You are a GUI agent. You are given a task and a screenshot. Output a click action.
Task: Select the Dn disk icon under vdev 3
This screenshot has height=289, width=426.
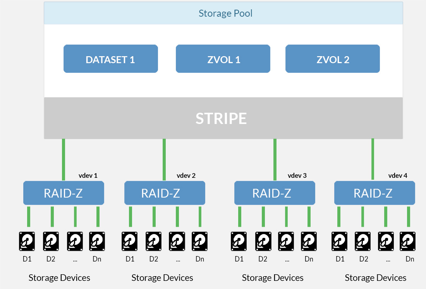(309, 241)
